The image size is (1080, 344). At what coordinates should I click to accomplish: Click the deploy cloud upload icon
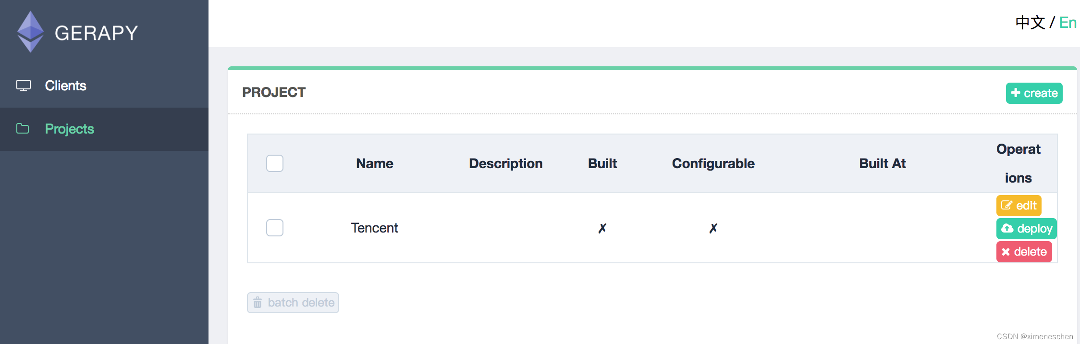1007,229
